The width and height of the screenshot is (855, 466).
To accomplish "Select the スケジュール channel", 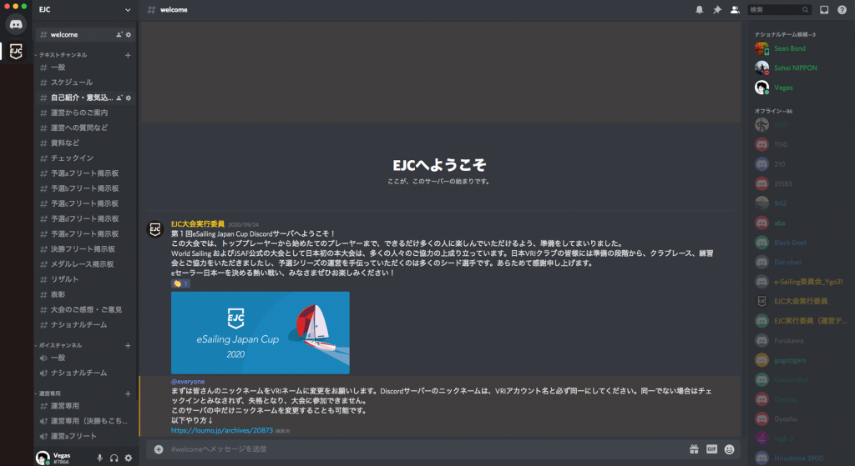I will point(71,83).
